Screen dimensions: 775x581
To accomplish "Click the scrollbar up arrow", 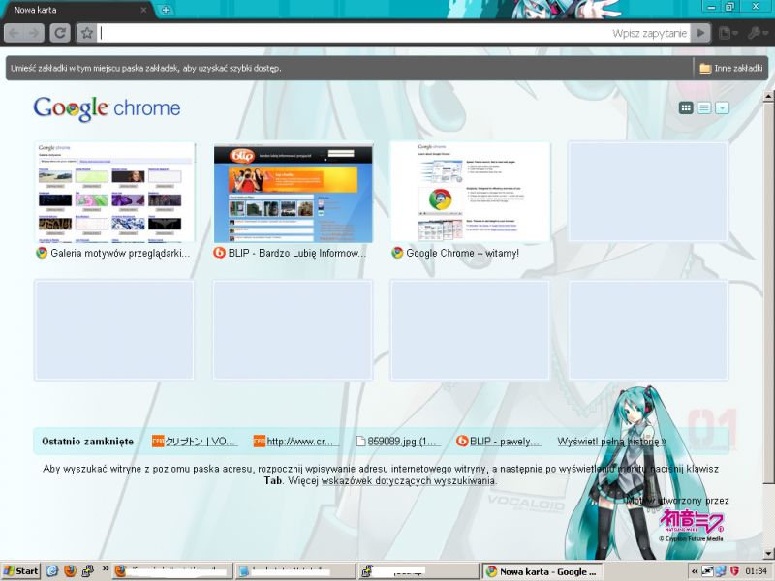I will (x=768, y=96).
